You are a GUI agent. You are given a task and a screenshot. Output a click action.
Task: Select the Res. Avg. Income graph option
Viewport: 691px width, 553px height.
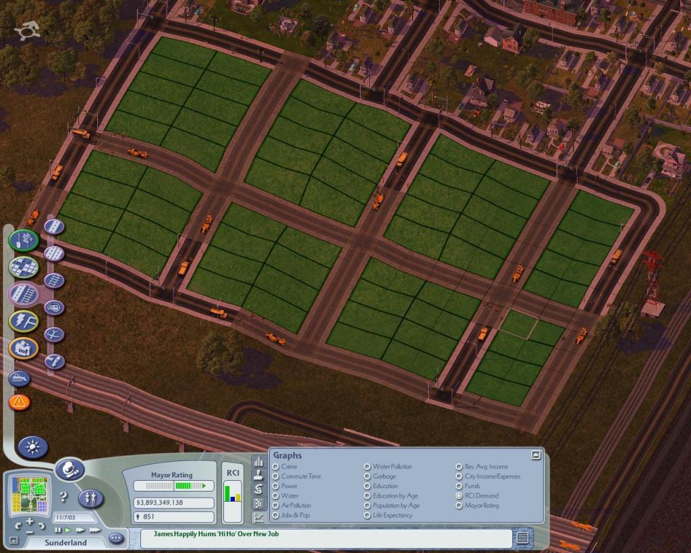point(459,467)
